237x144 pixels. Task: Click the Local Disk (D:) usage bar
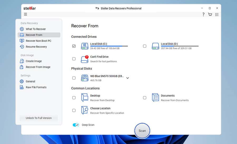tap(180, 46)
